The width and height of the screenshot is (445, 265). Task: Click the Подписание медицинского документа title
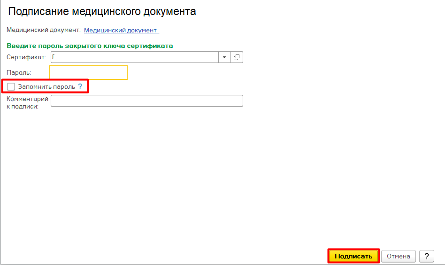(x=102, y=12)
